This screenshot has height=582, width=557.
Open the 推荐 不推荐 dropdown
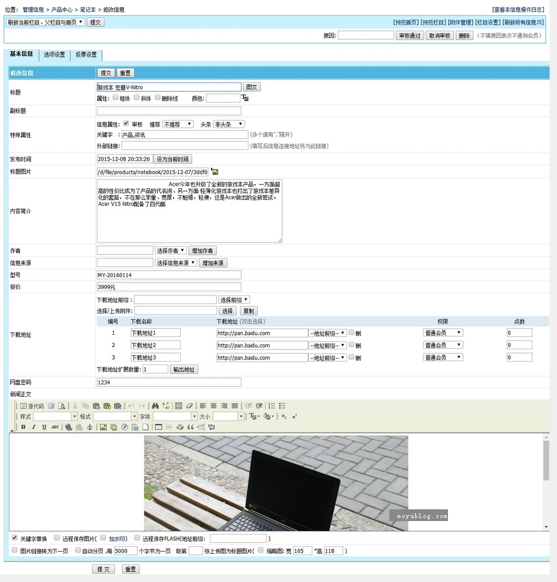click(178, 124)
